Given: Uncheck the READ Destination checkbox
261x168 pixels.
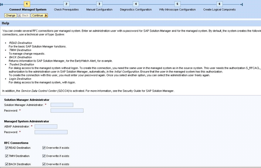Looking at the screenshot, I should [x=7, y=148].
